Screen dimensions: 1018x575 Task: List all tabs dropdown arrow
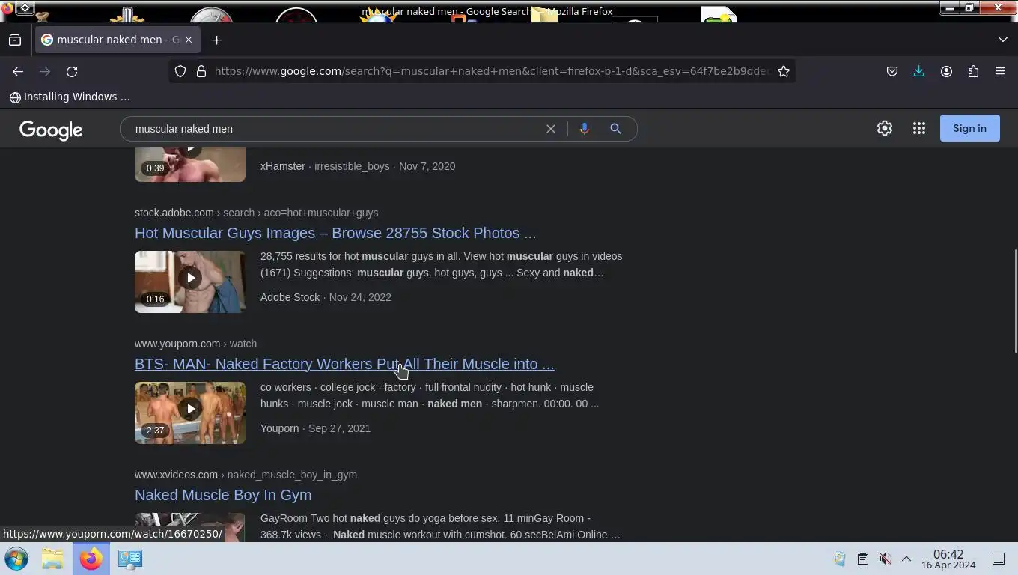coord(1003,40)
